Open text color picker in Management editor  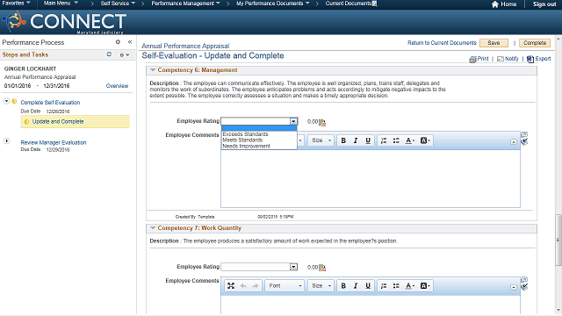coord(410,140)
